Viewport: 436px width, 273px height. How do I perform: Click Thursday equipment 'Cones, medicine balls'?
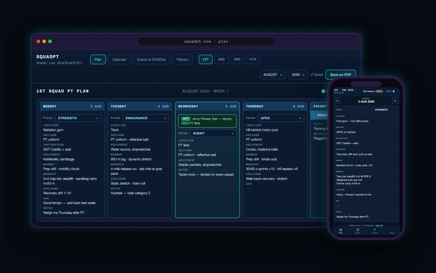[262, 149]
